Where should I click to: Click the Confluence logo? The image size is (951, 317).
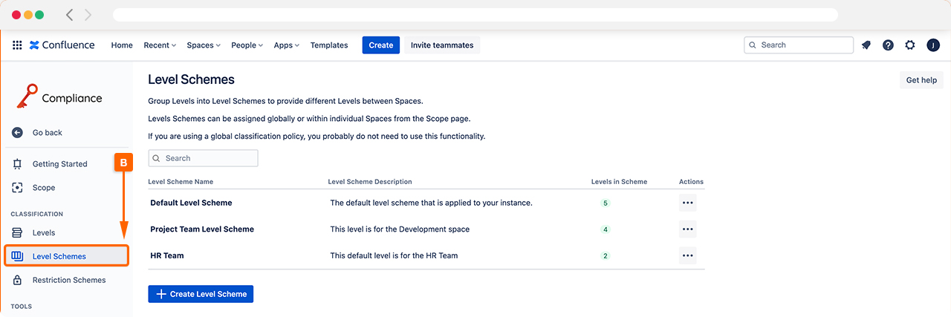point(62,45)
